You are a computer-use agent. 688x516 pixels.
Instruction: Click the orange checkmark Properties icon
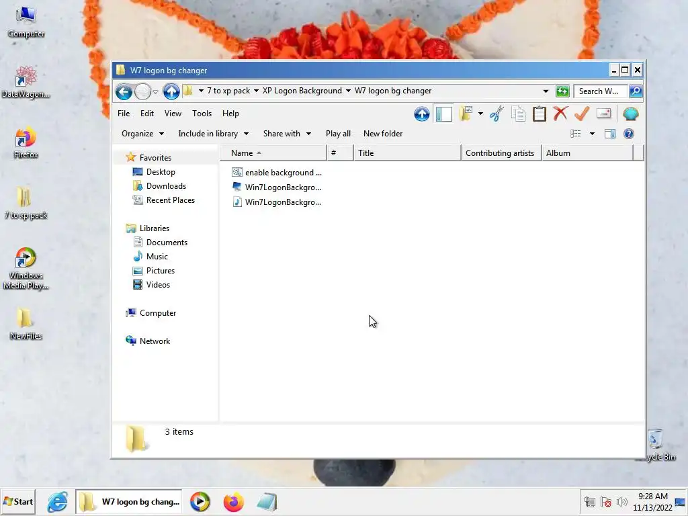click(582, 114)
